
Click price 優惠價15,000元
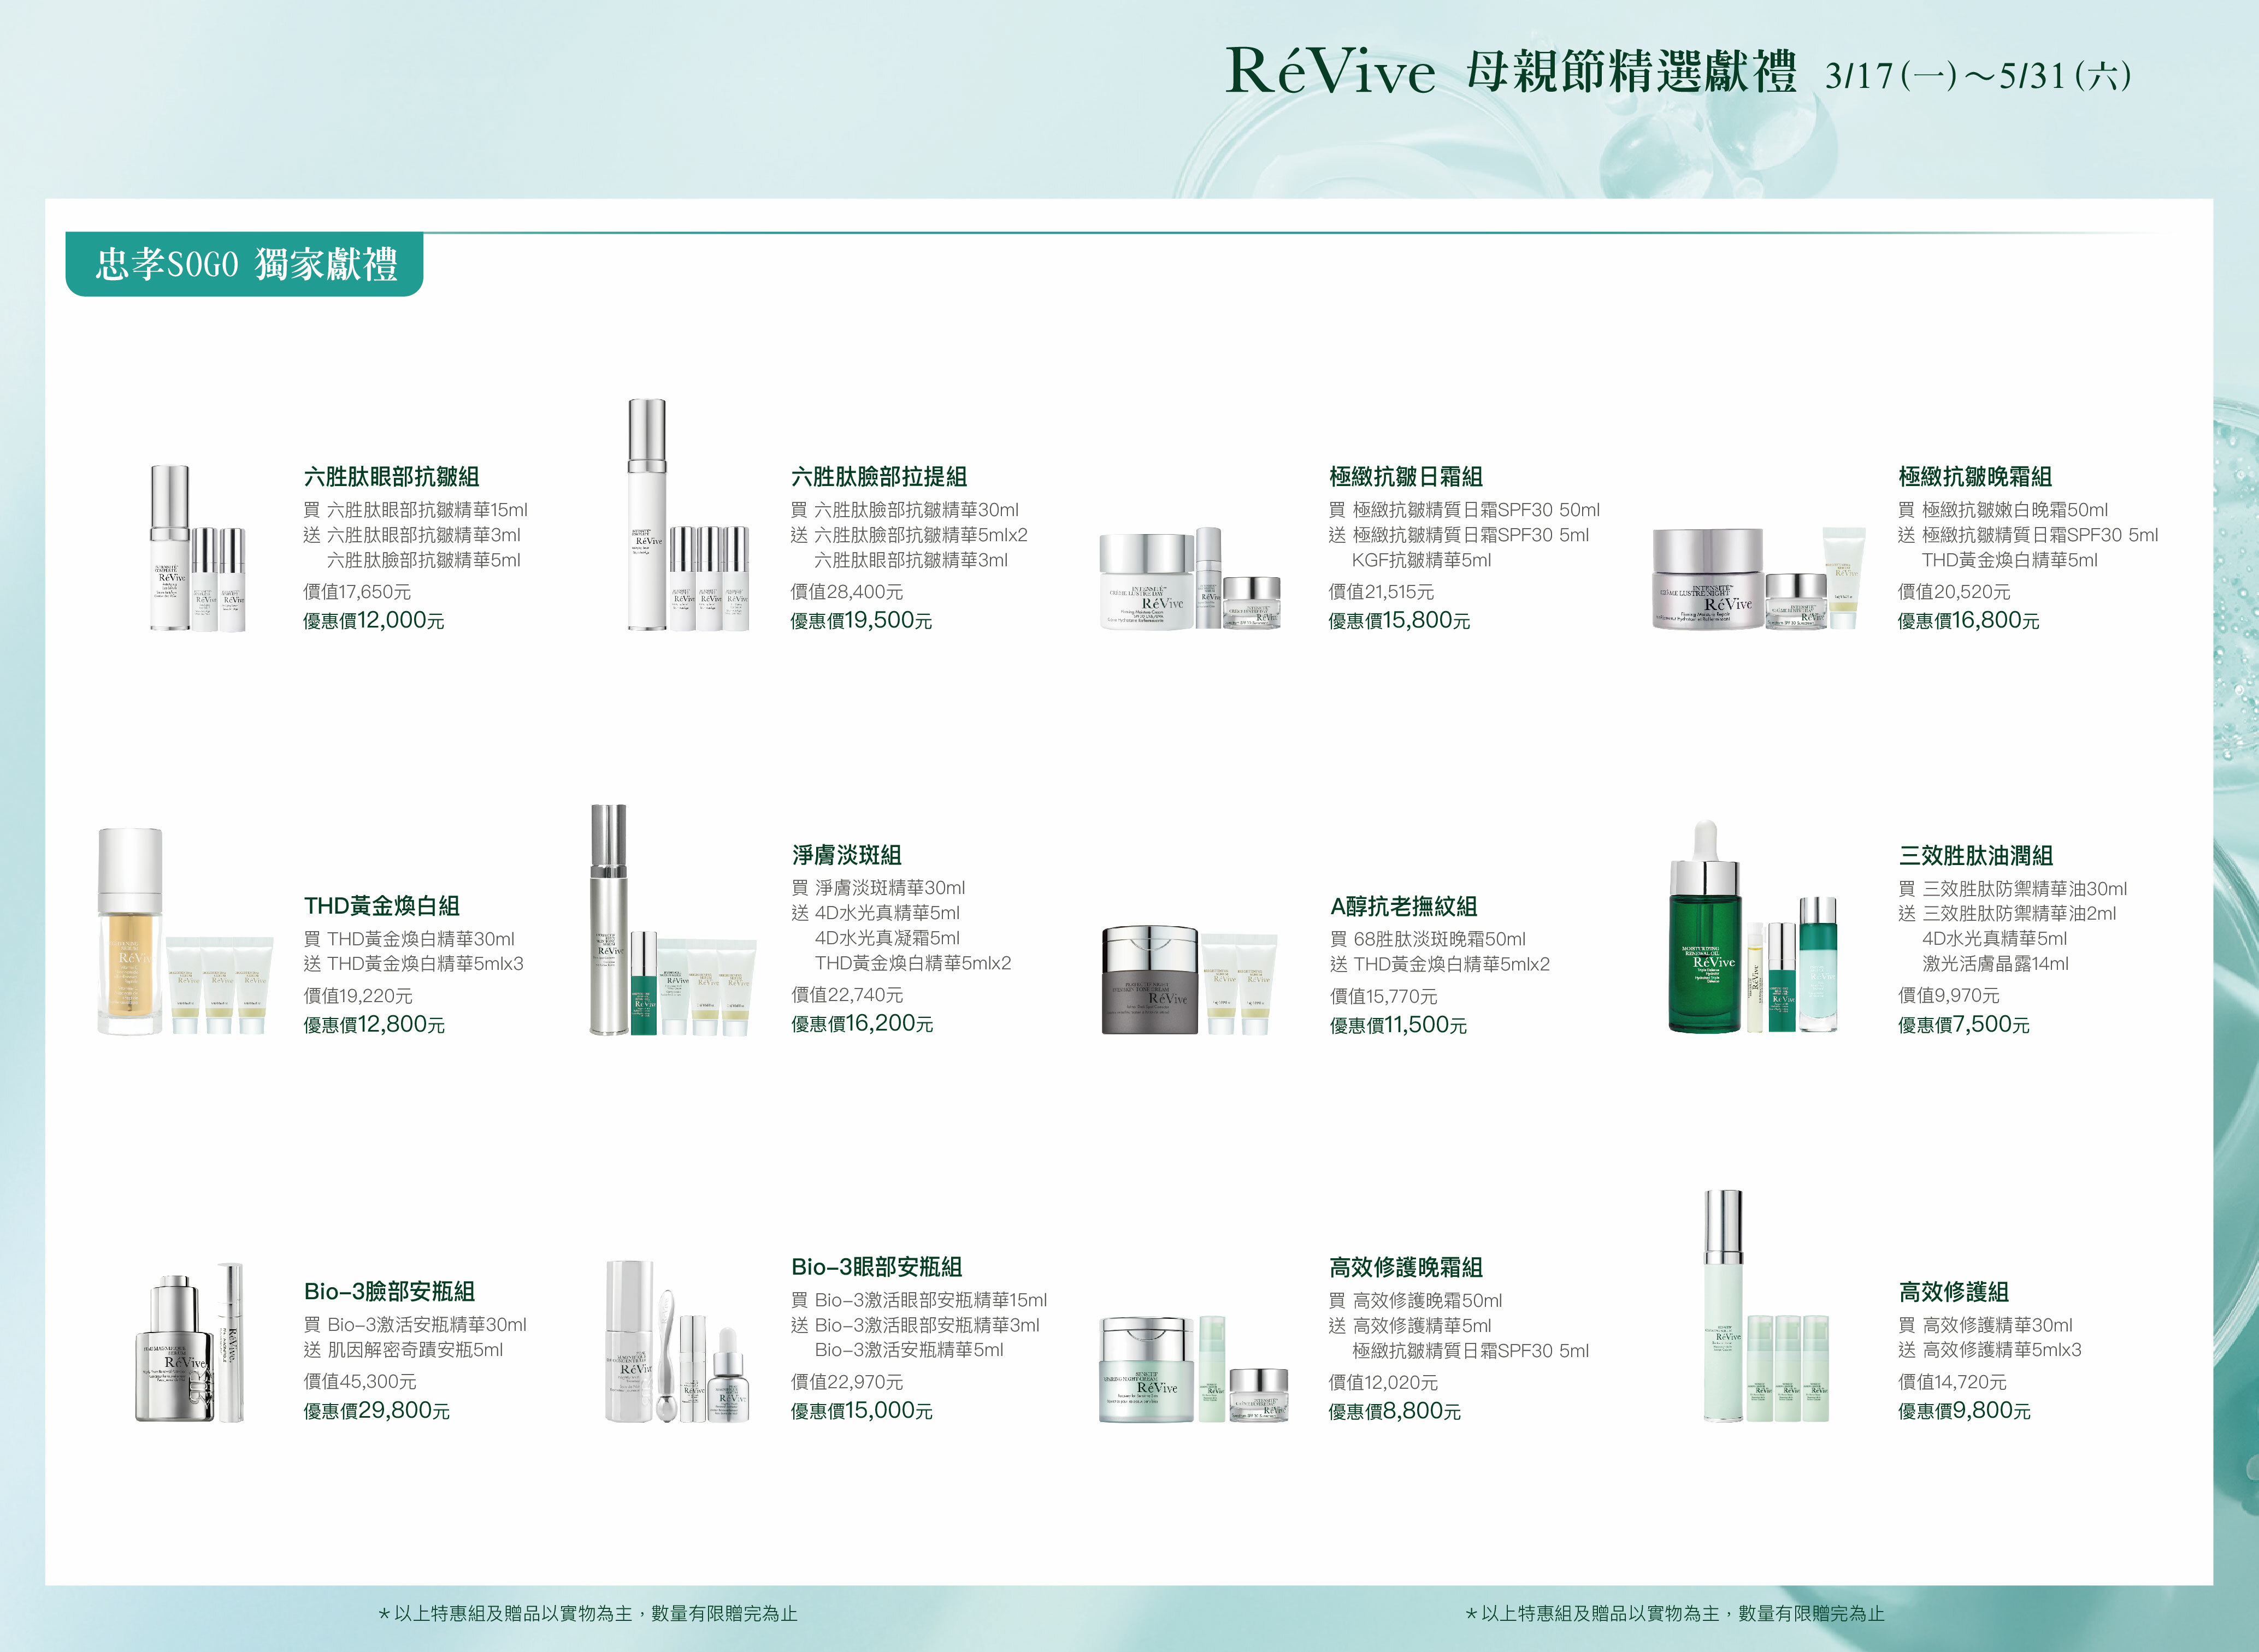point(860,1410)
